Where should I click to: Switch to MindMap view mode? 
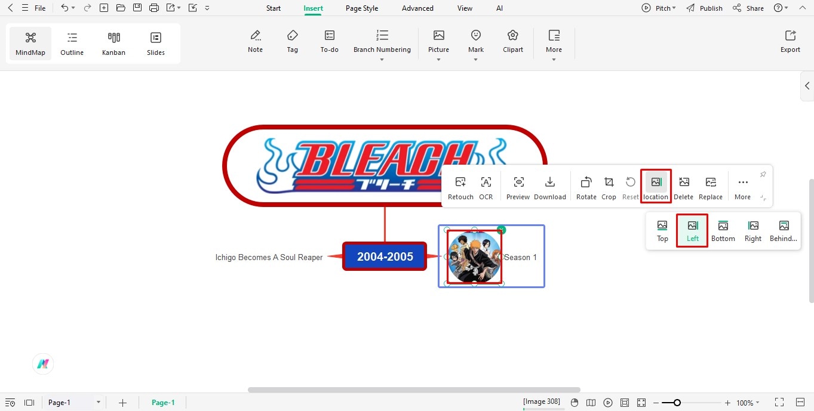point(30,44)
